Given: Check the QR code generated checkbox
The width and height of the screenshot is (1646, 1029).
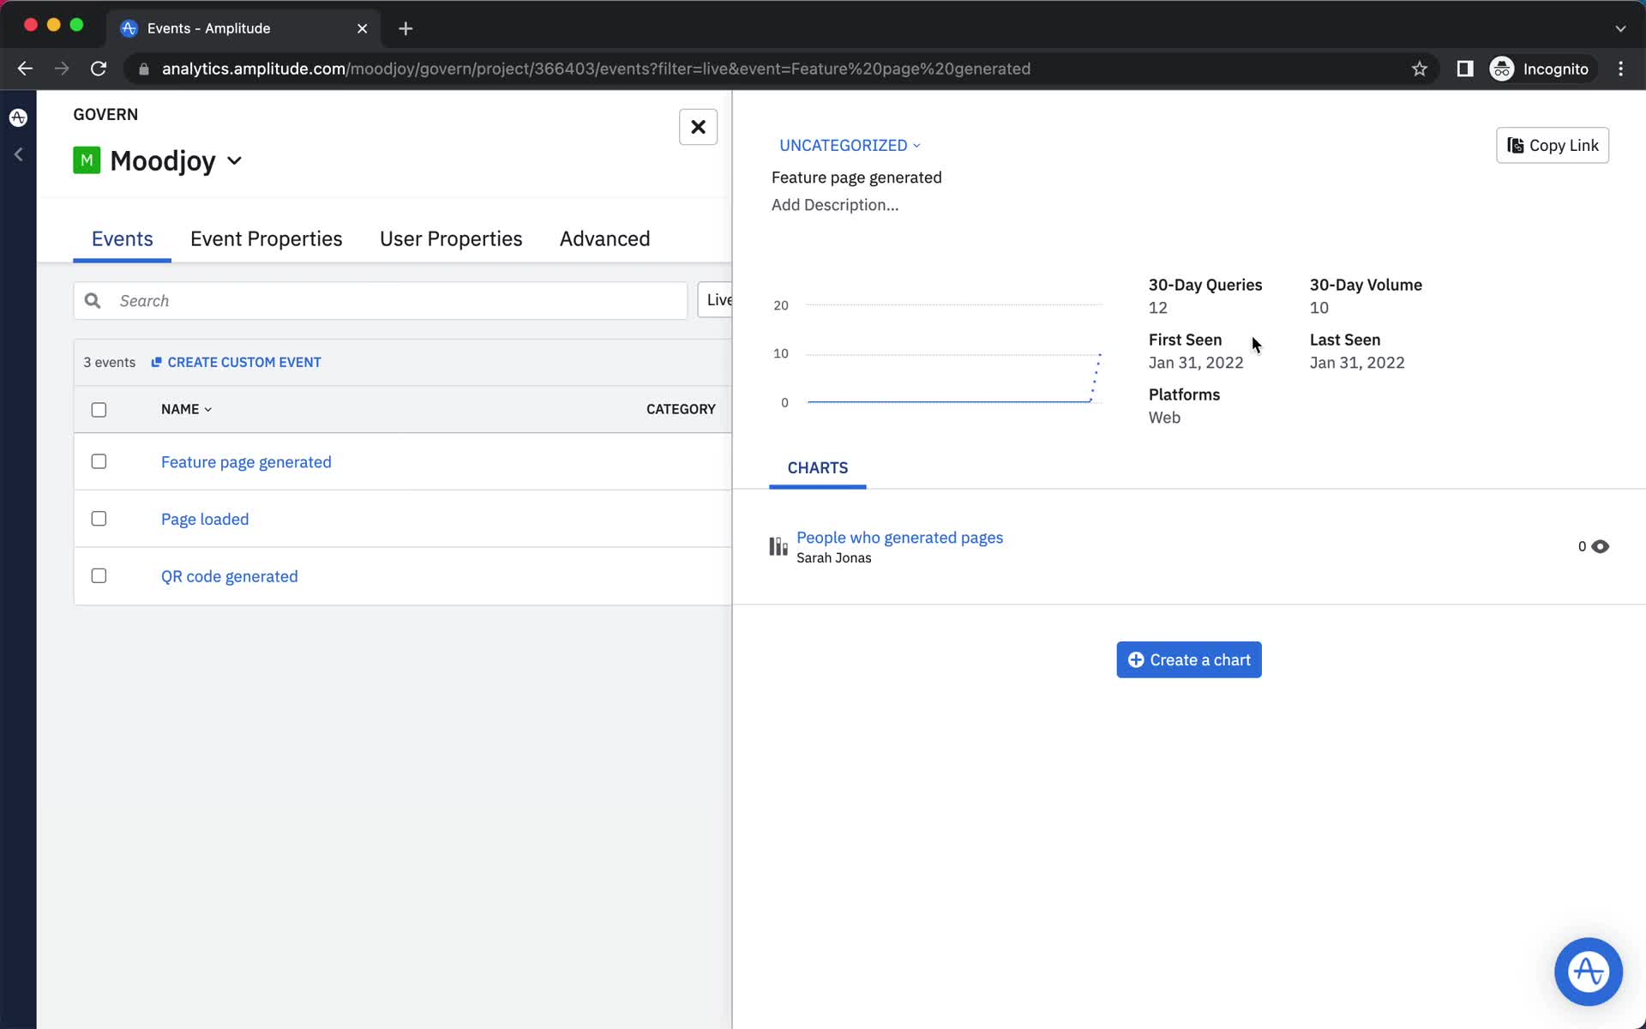Looking at the screenshot, I should tap(99, 575).
